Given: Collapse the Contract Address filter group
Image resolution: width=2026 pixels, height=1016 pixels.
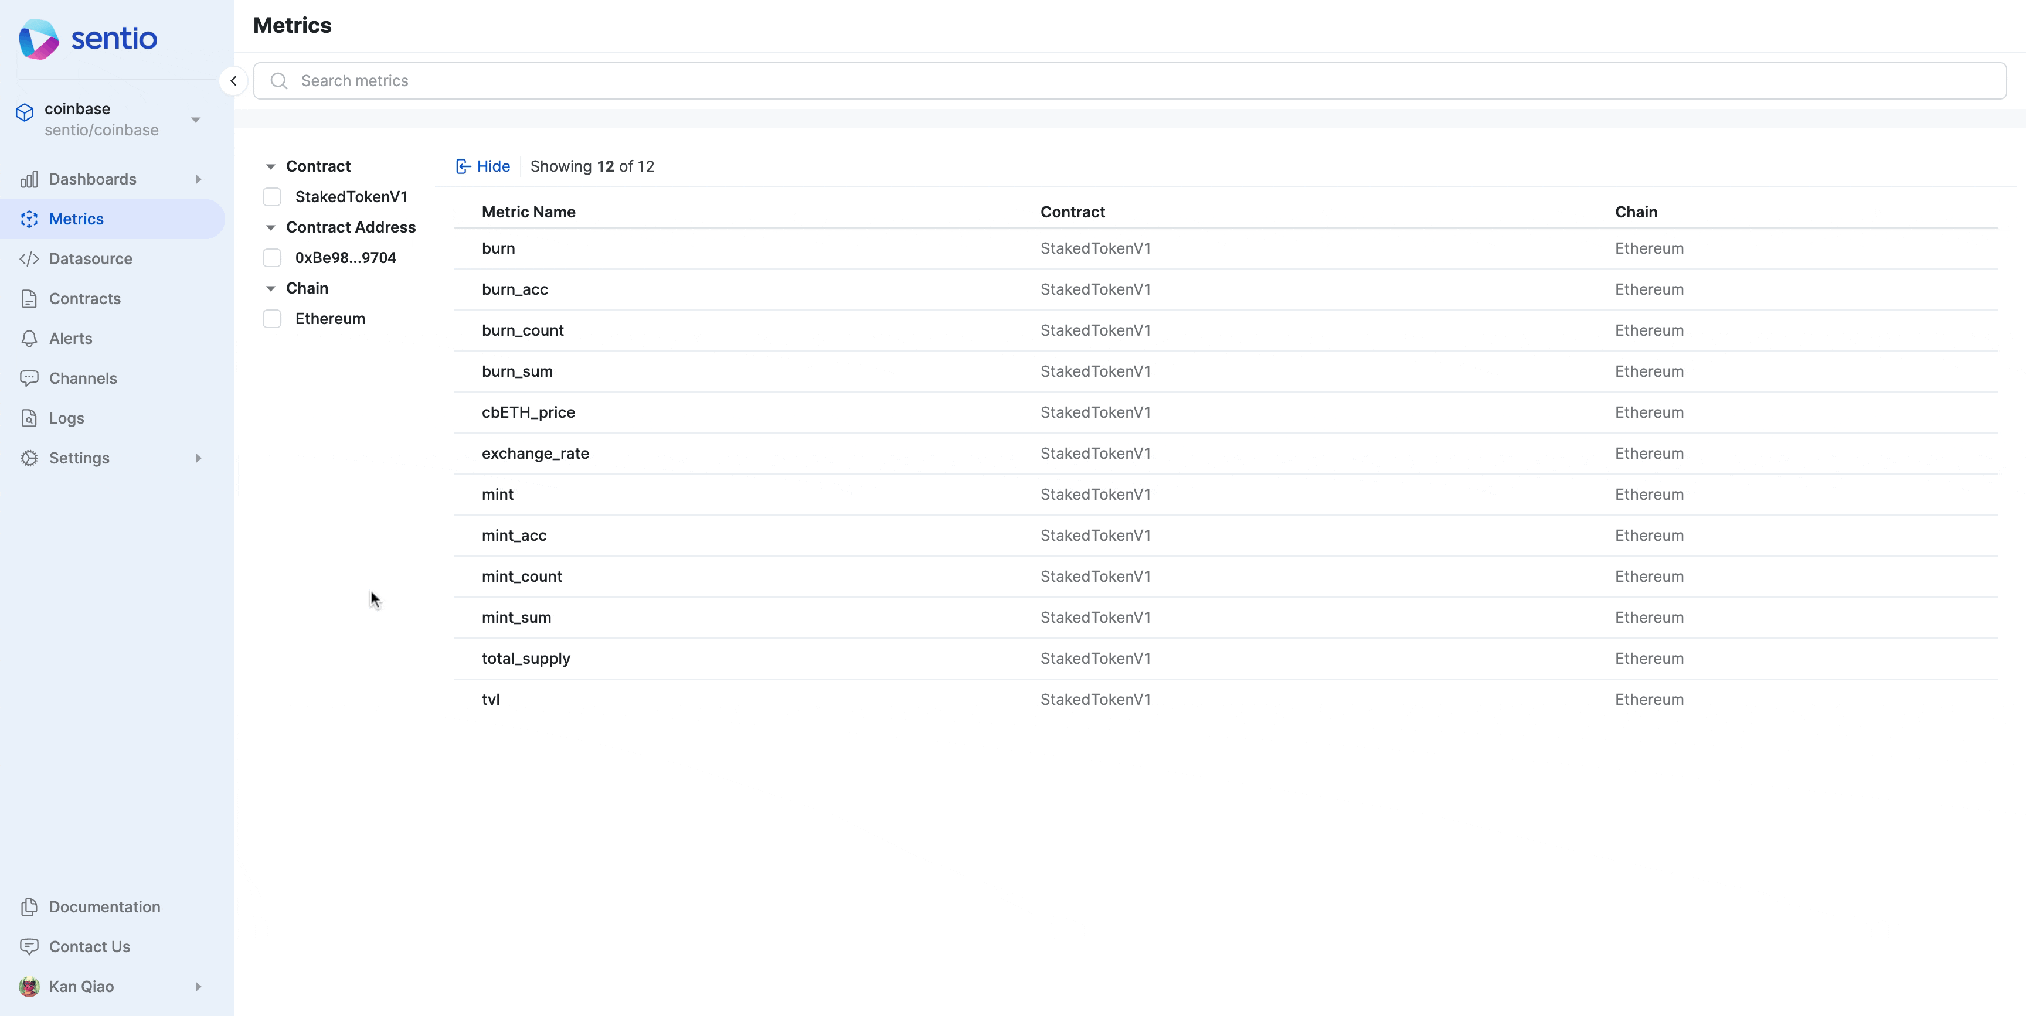Looking at the screenshot, I should [x=271, y=227].
